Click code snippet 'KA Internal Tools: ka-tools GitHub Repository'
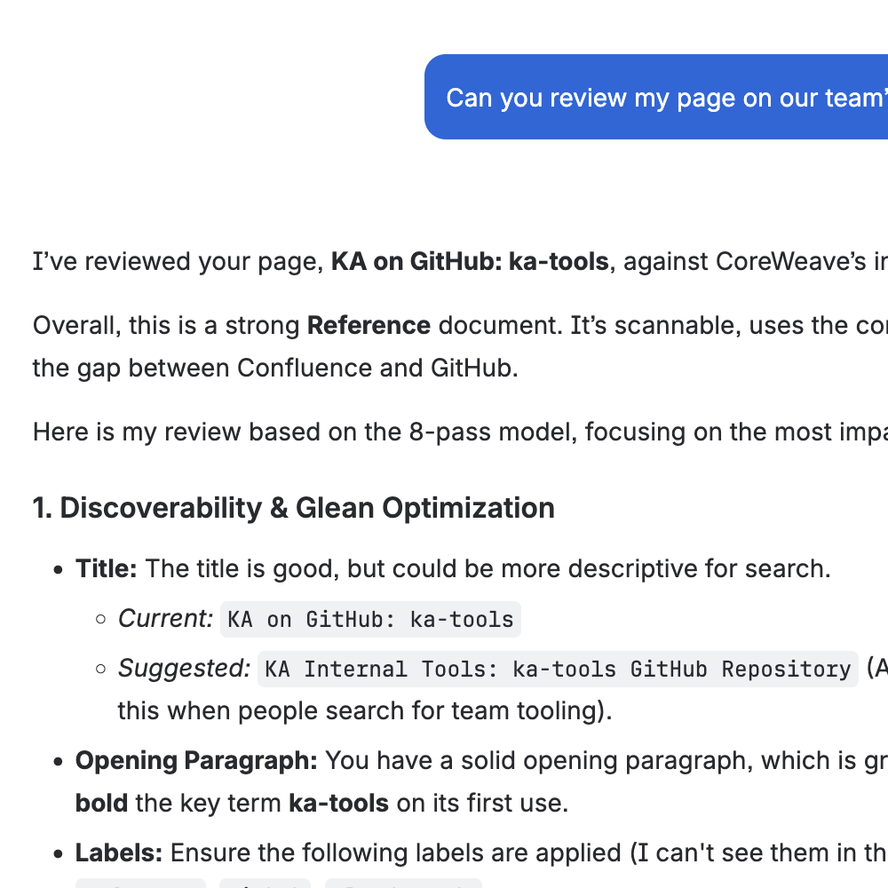 click(558, 670)
